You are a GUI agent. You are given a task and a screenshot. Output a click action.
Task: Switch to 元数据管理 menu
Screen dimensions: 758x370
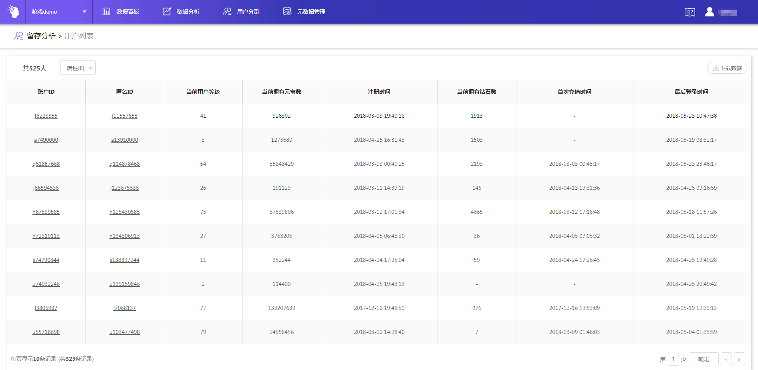pos(311,12)
